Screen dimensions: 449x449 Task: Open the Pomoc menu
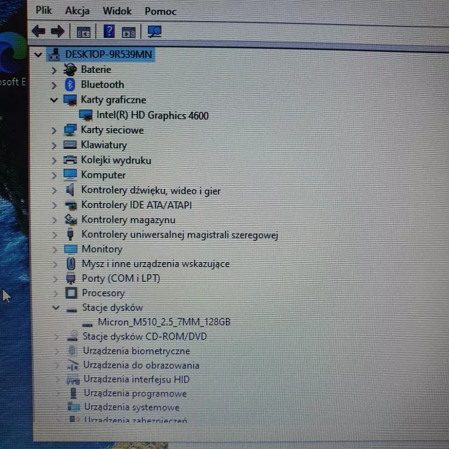coord(160,12)
